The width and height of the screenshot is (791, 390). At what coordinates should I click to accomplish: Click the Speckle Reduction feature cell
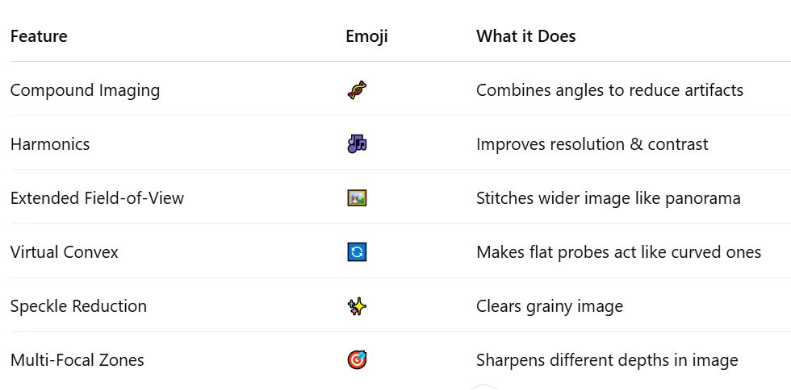(x=78, y=306)
